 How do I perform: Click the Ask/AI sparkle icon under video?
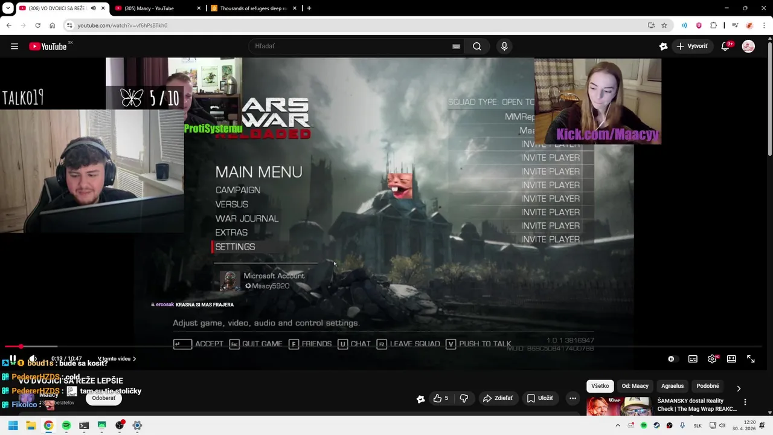click(x=420, y=398)
